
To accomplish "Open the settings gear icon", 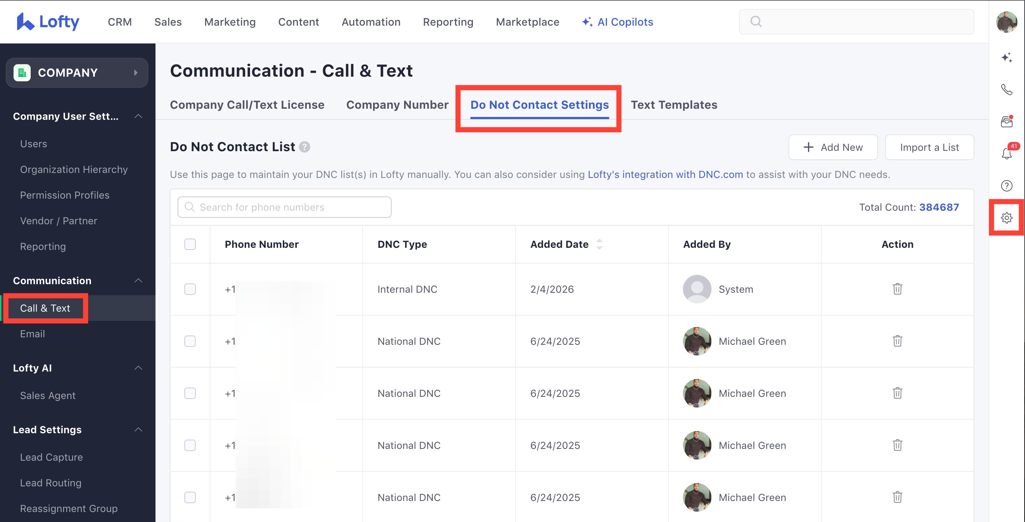I will [1007, 217].
